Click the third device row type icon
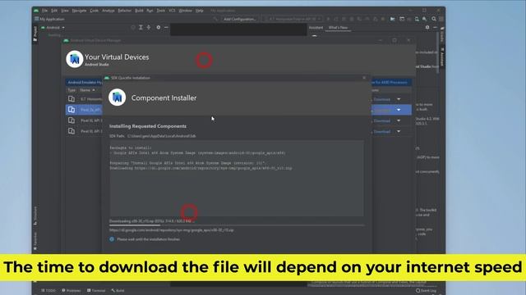Image resolution: width=526 pixels, height=295 pixels. point(72,120)
